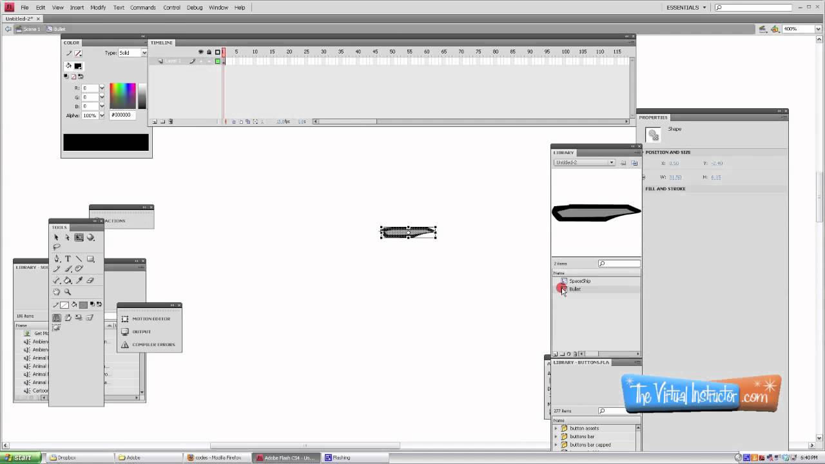Choose the Brush tool
Image resolution: width=825 pixels, height=464 pixels.
(x=68, y=268)
